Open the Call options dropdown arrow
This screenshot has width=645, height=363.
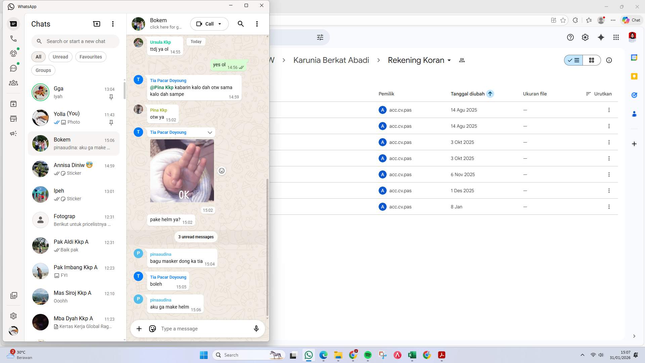click(220, 24)
